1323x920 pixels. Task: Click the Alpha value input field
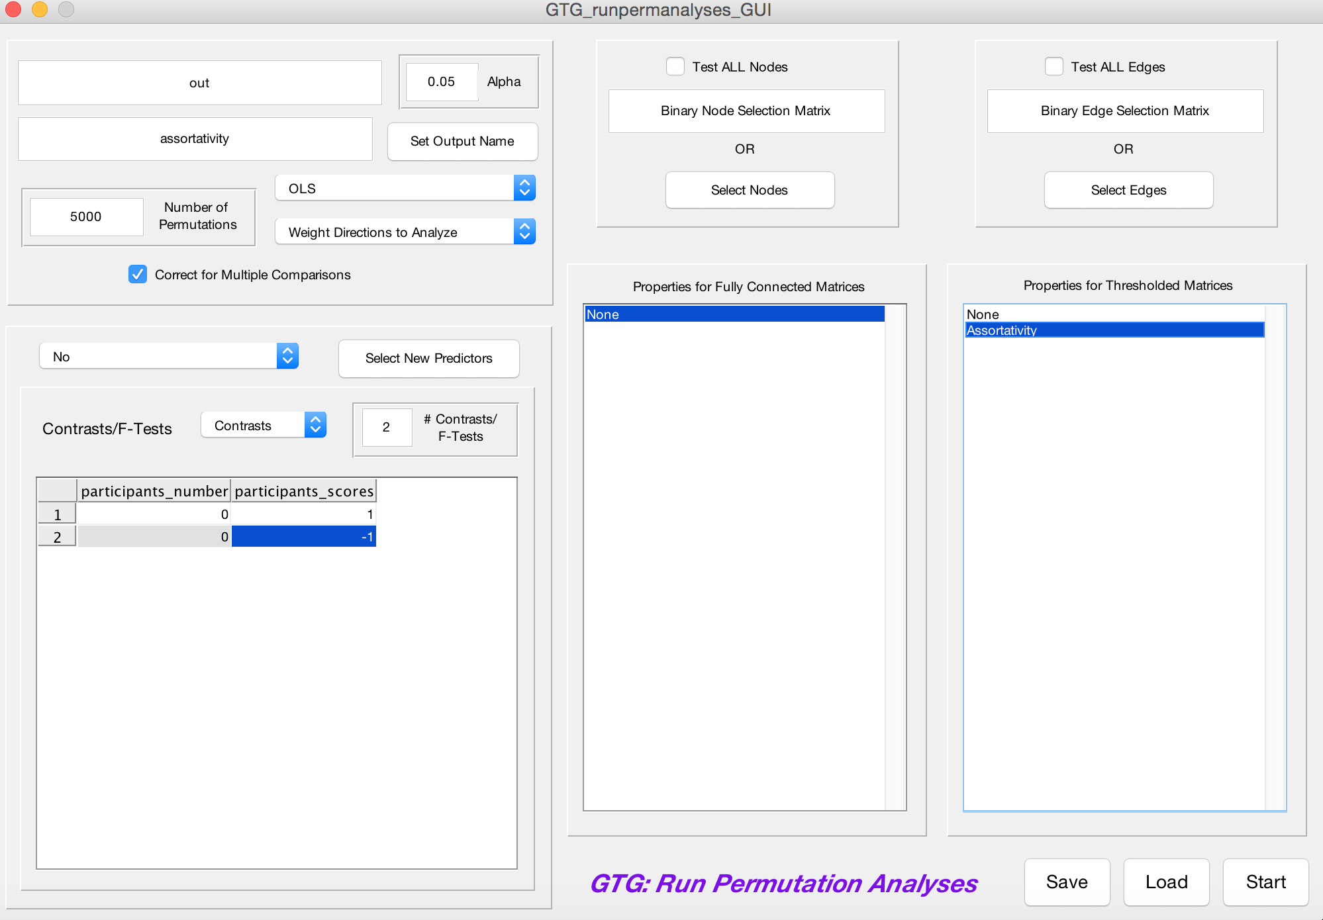[441, 81]
